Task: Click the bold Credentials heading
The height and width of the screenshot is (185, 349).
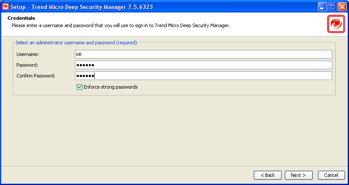Action: [21, 18]
